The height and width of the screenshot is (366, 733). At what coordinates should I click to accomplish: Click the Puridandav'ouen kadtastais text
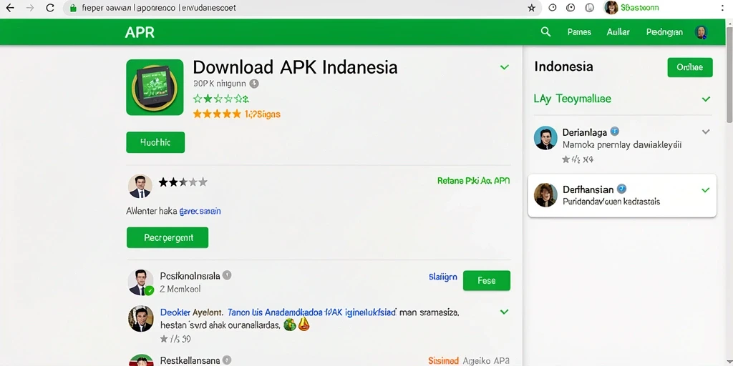coord(611,202)
